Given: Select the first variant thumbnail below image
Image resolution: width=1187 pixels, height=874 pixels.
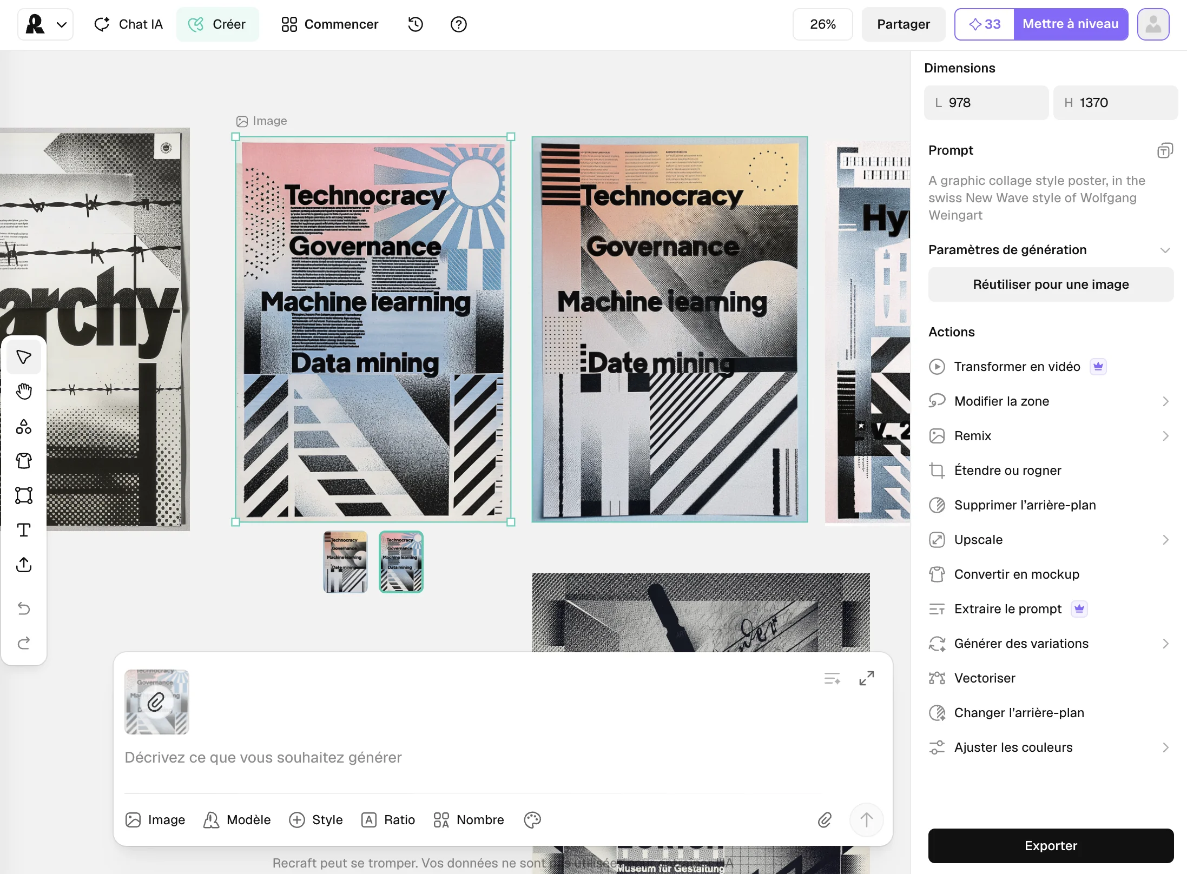Looking at the screenshot, I should pyautogui.click(x=345, y=562).
